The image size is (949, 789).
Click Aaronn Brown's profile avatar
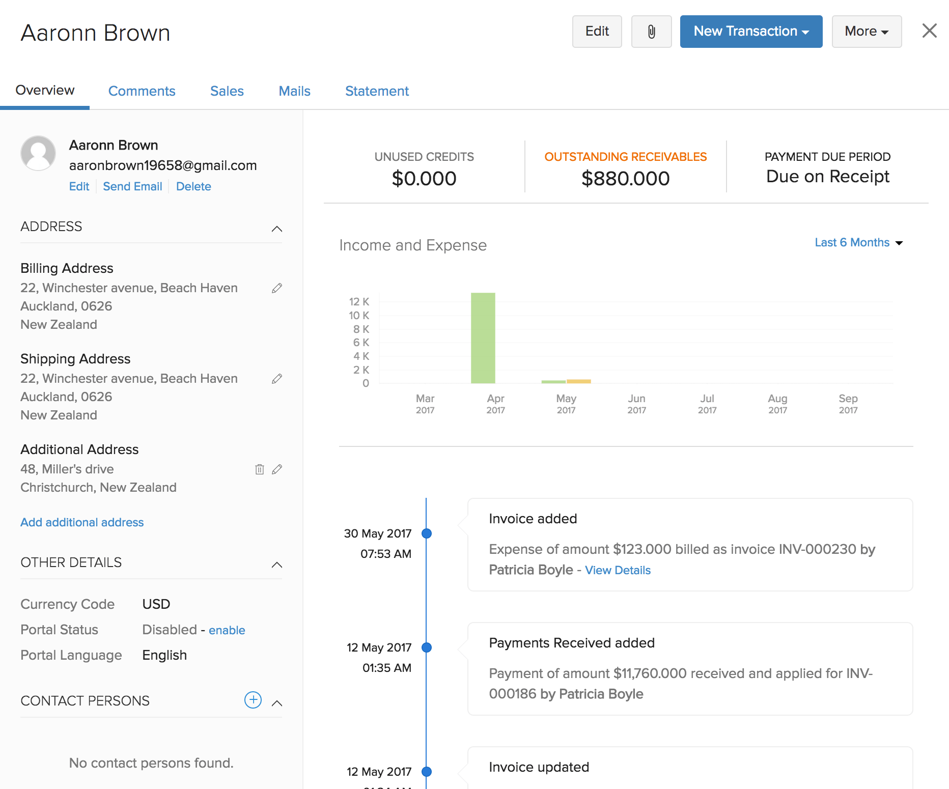click(x=38, y=153)
